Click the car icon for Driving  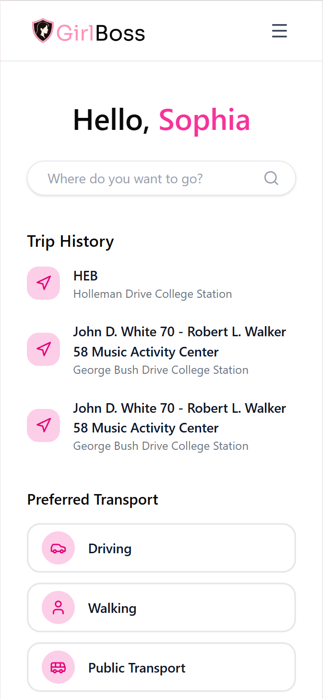coord(58,548)
